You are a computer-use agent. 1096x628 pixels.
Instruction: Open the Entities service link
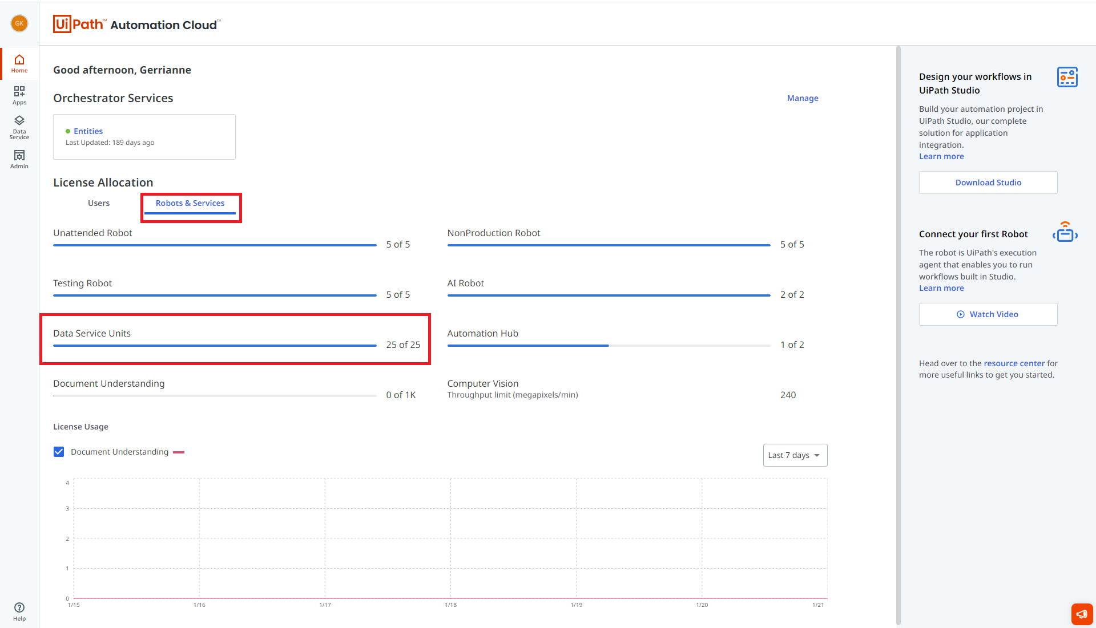[x=88, y=131]
